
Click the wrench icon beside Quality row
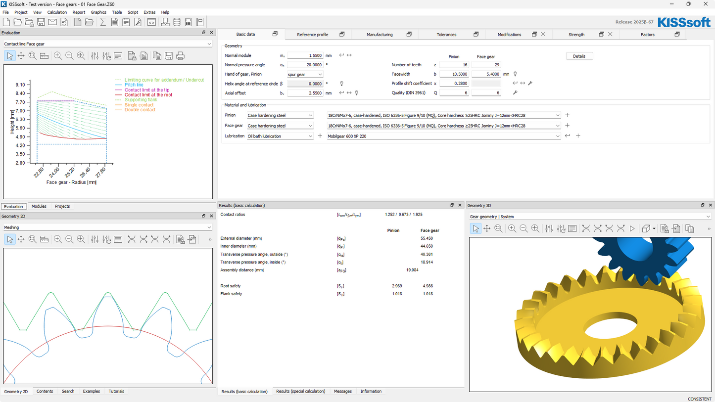(x=515, y=92)
